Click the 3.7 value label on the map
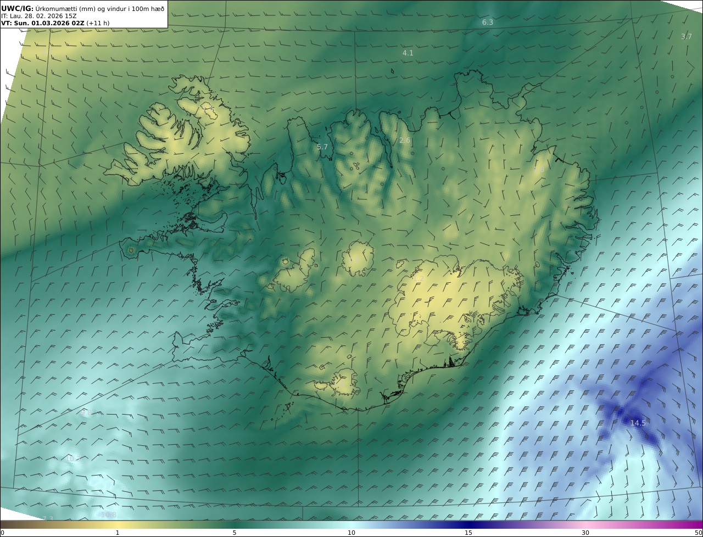Screen dimensions: 703x537 tap(687, 36)
